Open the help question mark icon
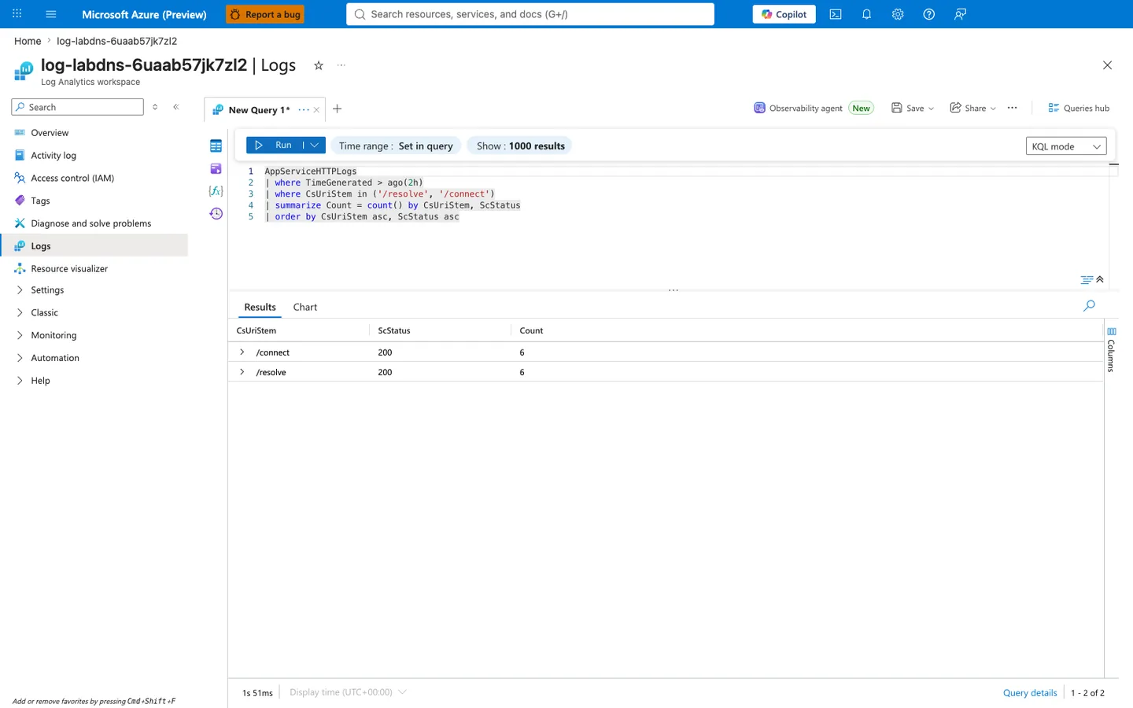 coord(929,14)
